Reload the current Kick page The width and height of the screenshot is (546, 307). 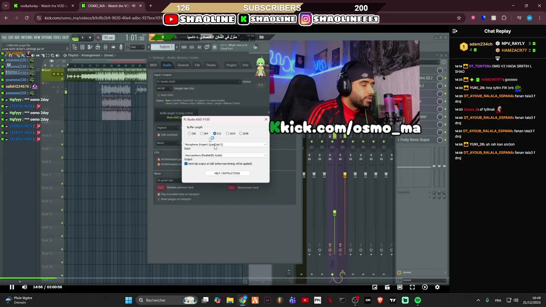[x=26, y=18]
